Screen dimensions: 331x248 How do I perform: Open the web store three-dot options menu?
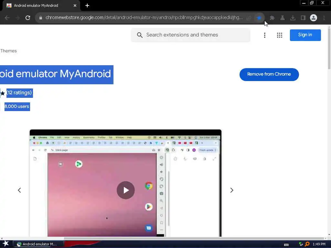[x=264, y=35]
